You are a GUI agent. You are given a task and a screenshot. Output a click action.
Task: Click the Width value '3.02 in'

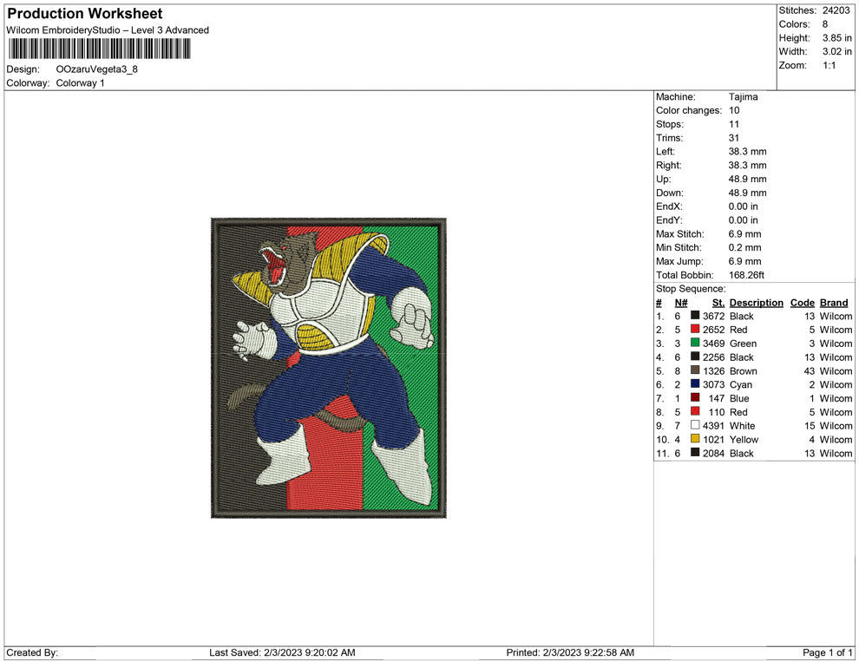836,51
